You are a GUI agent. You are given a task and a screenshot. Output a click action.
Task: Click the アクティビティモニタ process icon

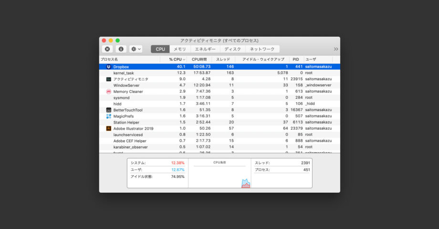coord(109,79)
